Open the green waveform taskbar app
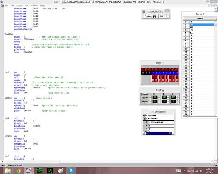The width and height of the screenshot is (218, 174). (39, 170)
